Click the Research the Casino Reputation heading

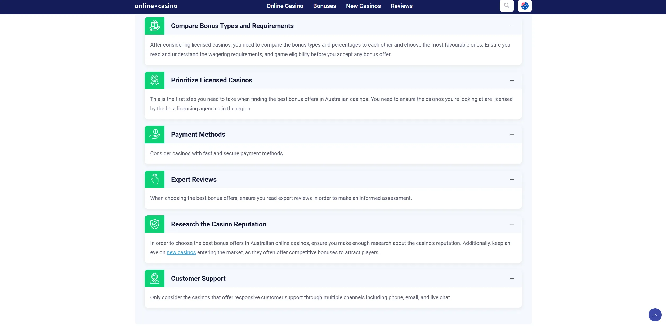coord(218,224)
